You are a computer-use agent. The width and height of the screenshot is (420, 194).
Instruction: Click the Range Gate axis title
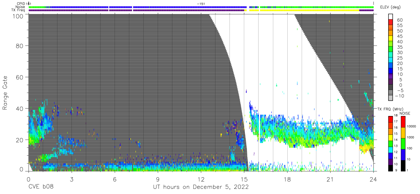[x=5, y=93]
